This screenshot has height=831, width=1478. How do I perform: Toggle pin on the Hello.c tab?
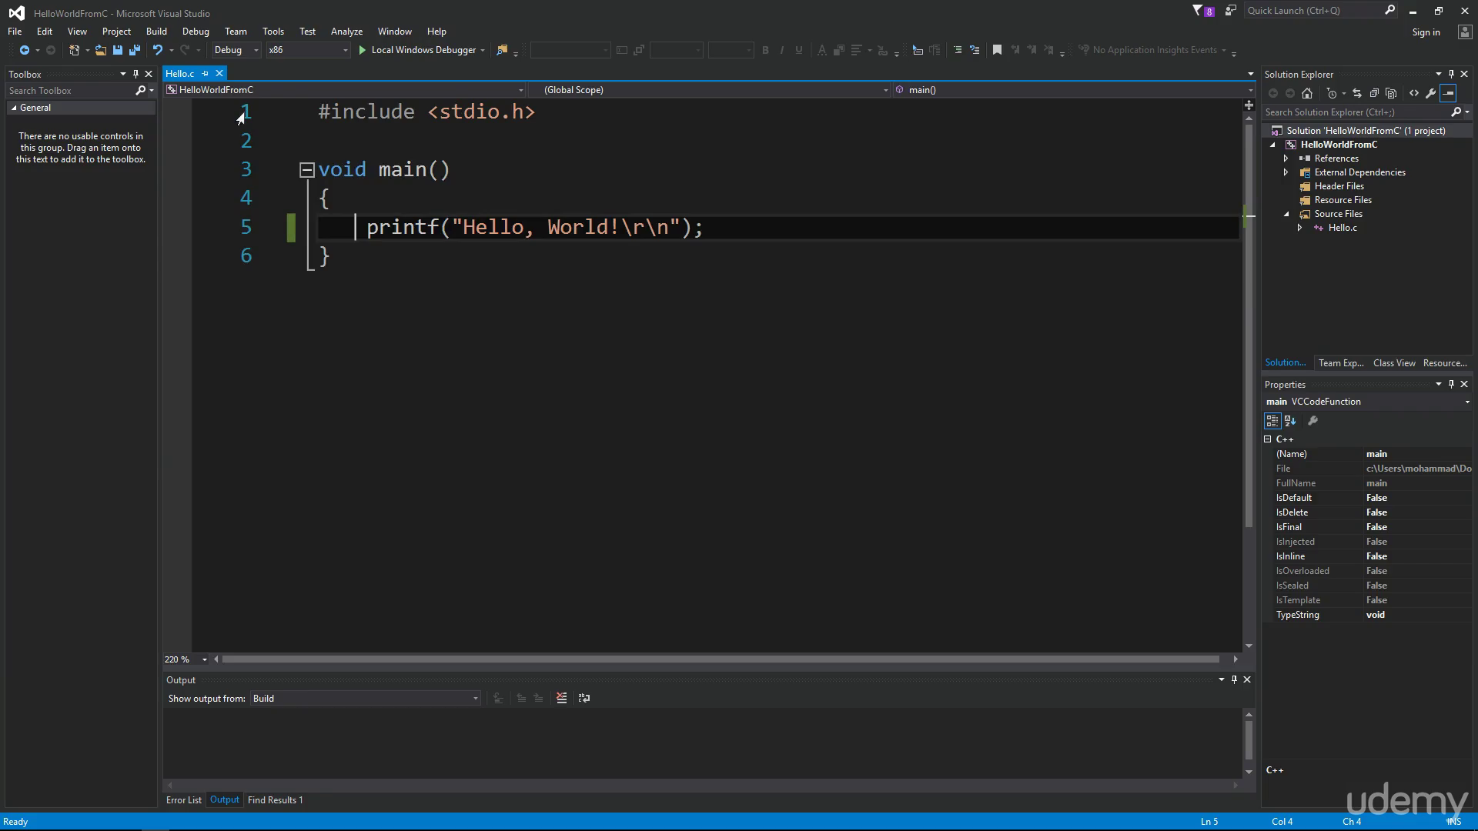[205, 73]
